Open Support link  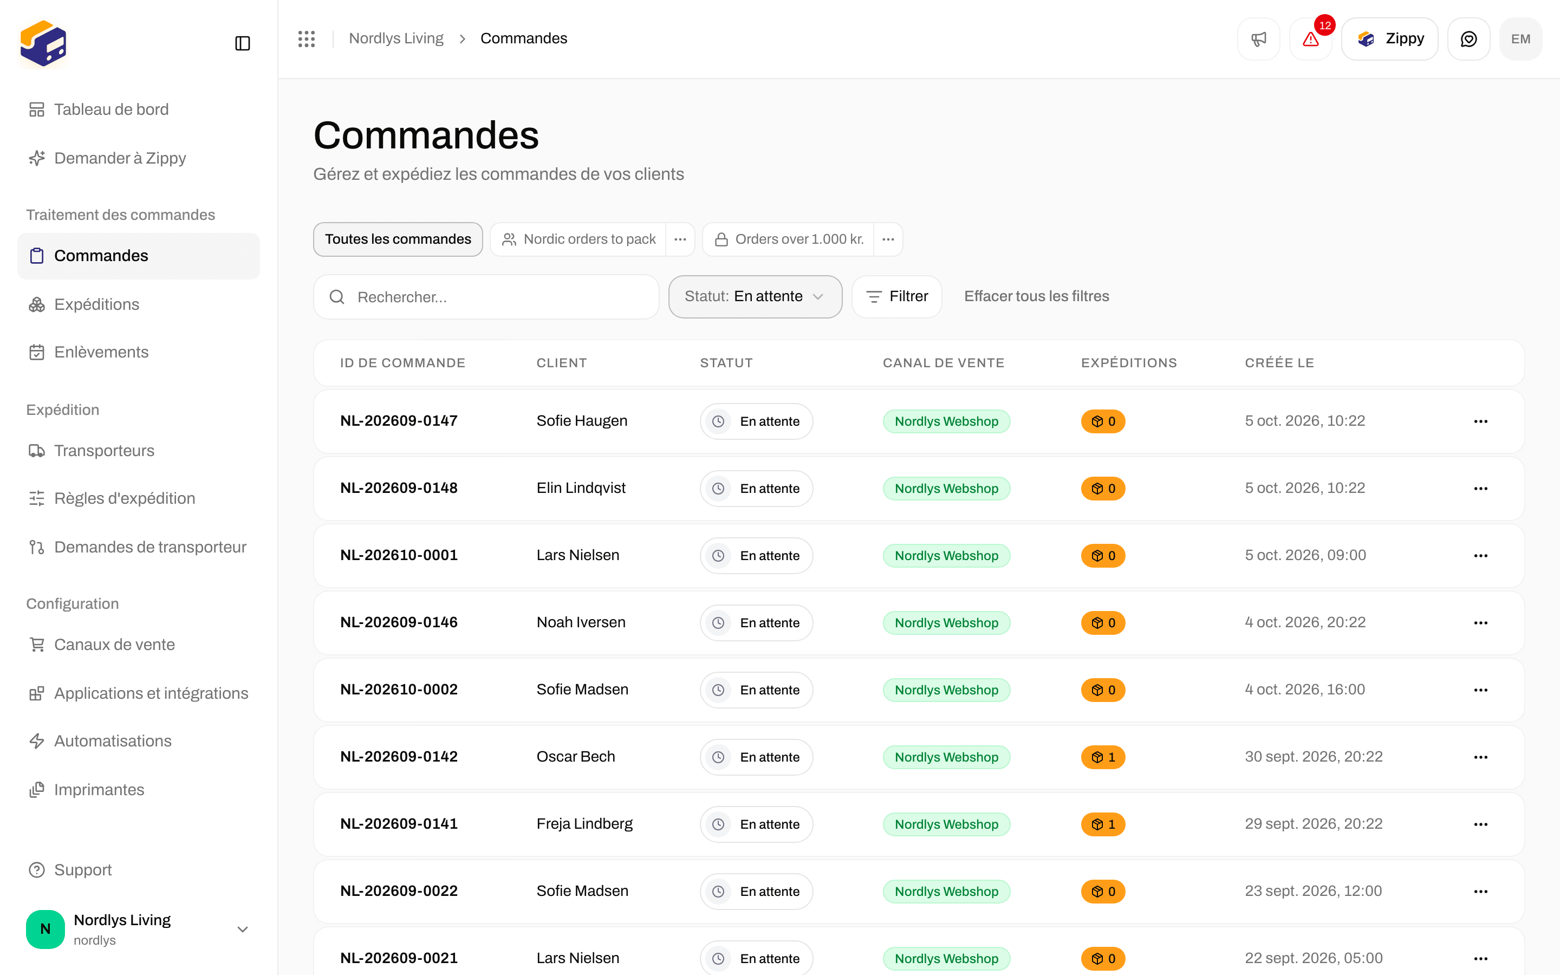(138, 870)
